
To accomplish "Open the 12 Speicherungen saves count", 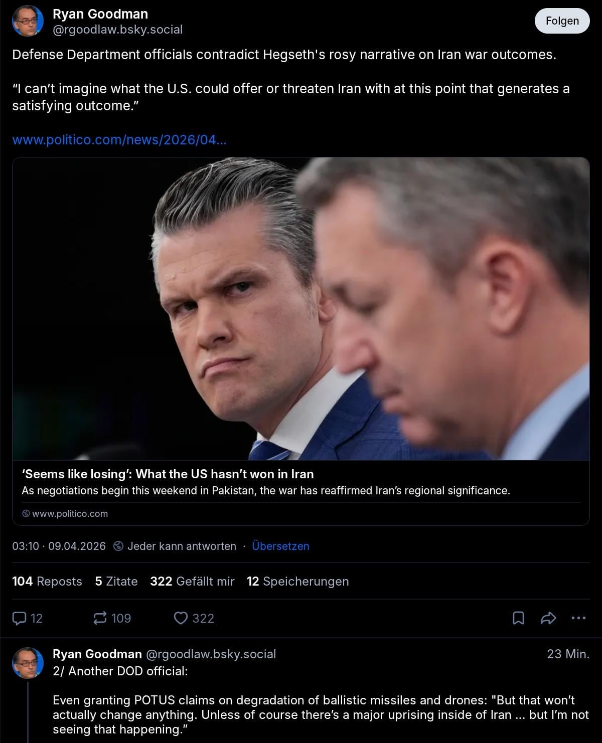I will [x=297, y=581].
